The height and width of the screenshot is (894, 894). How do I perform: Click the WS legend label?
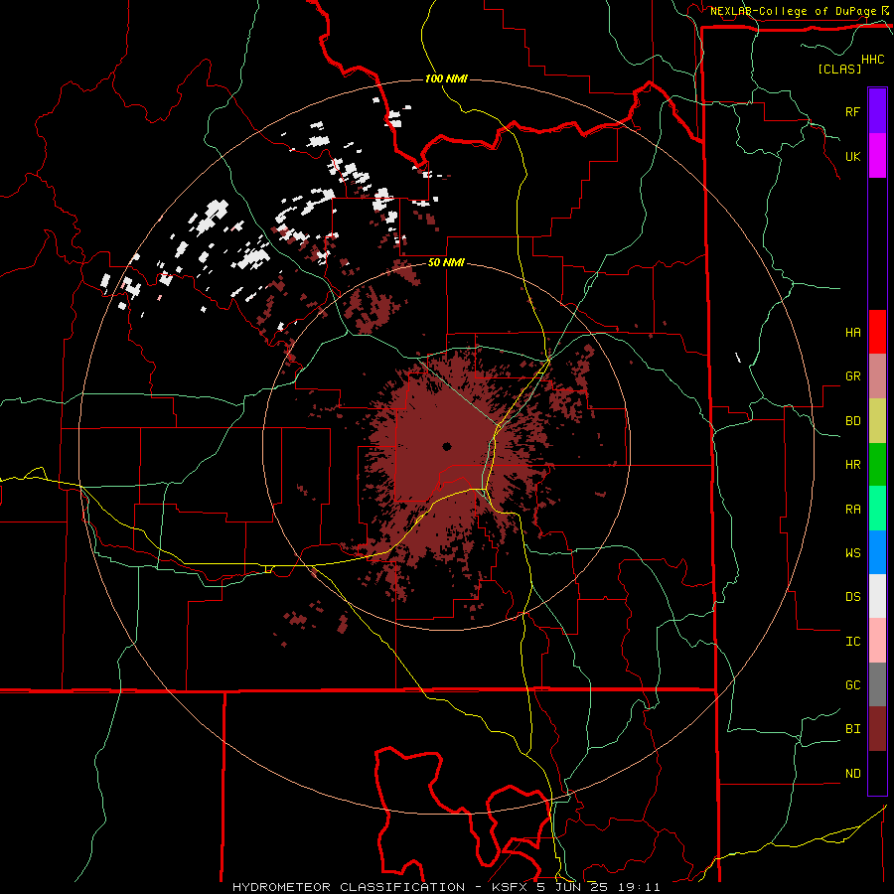[852, 552]
